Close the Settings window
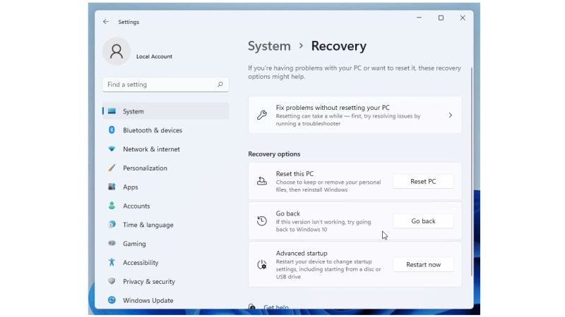 coord(463,18)
